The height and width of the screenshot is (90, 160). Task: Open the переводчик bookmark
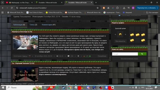point(112,12)
